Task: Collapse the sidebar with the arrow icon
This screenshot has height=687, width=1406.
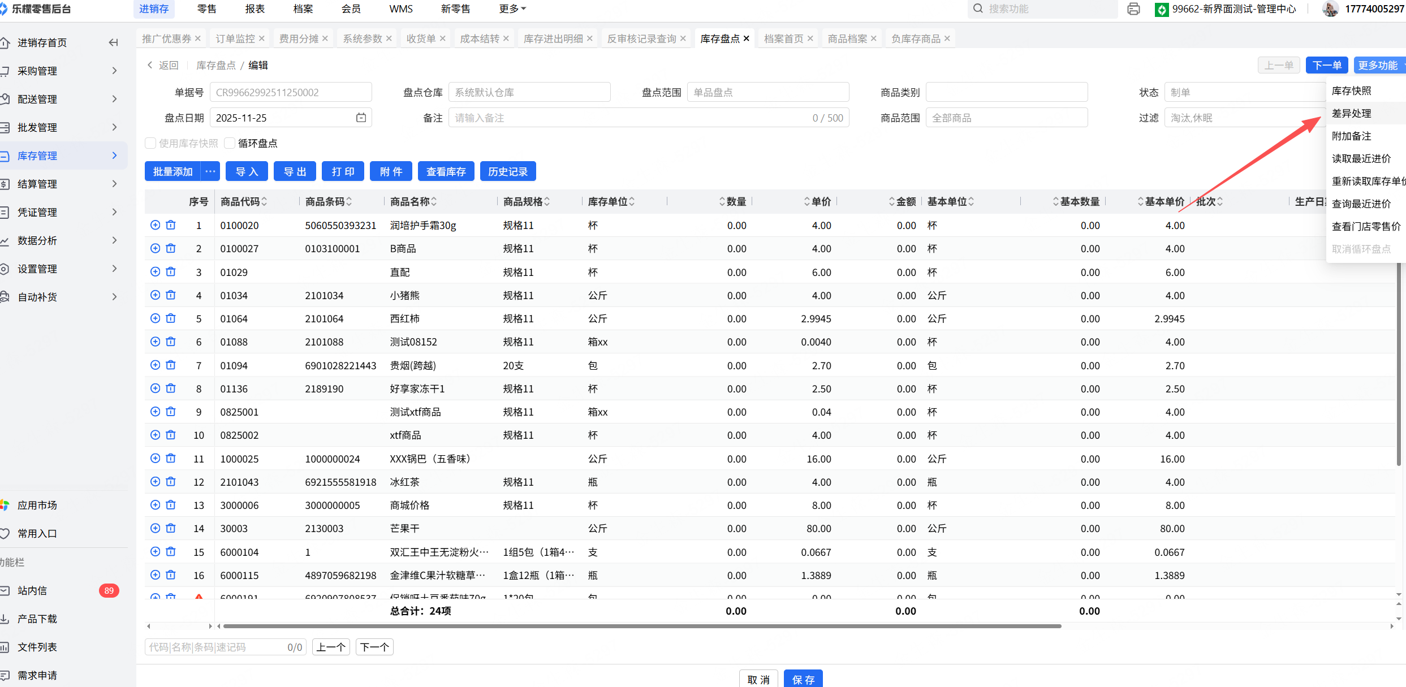Action: click(114, 42)
